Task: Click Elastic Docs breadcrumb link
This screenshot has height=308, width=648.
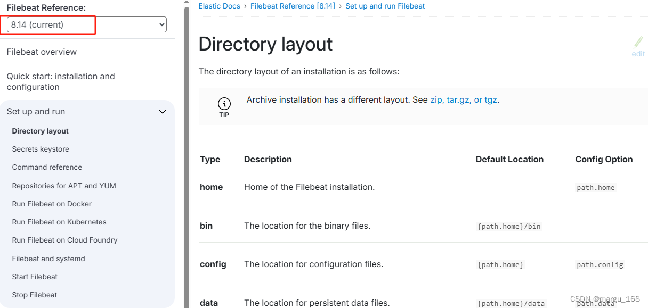Action: [x=220, y=6]
